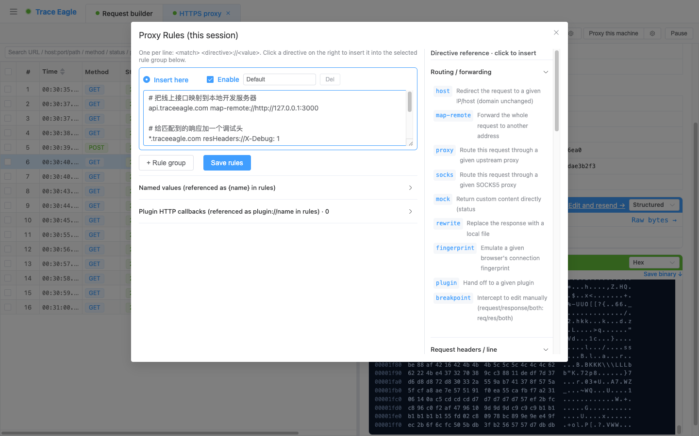The image size is (699, 436).
Task: Click the search URL filter field
Action: point(68,52)
